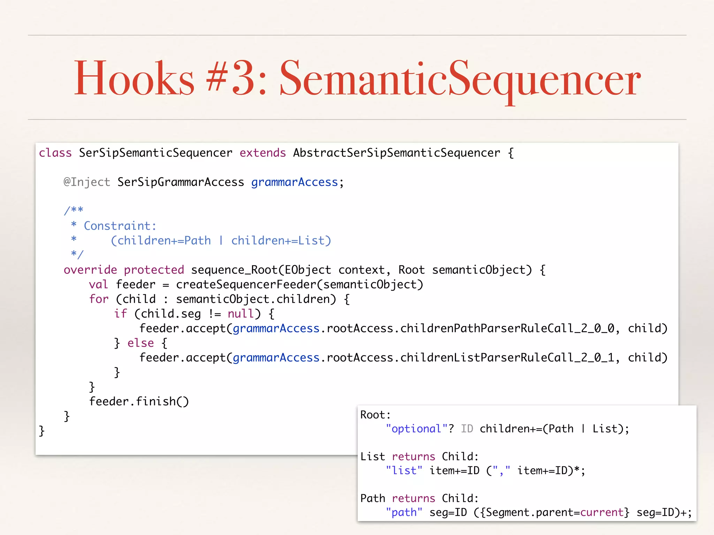
Task: Click the feeder.accept line with childrenListParserRuleCall_2_0_1
Action: tap(403, 358)
